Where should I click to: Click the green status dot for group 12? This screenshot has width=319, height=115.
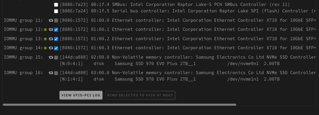45,30
